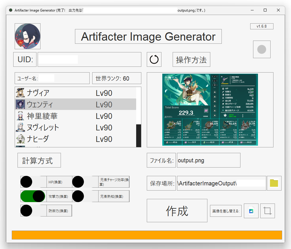
Task: Click the ユーザー名 field
Action: click(x=52, y=78)
